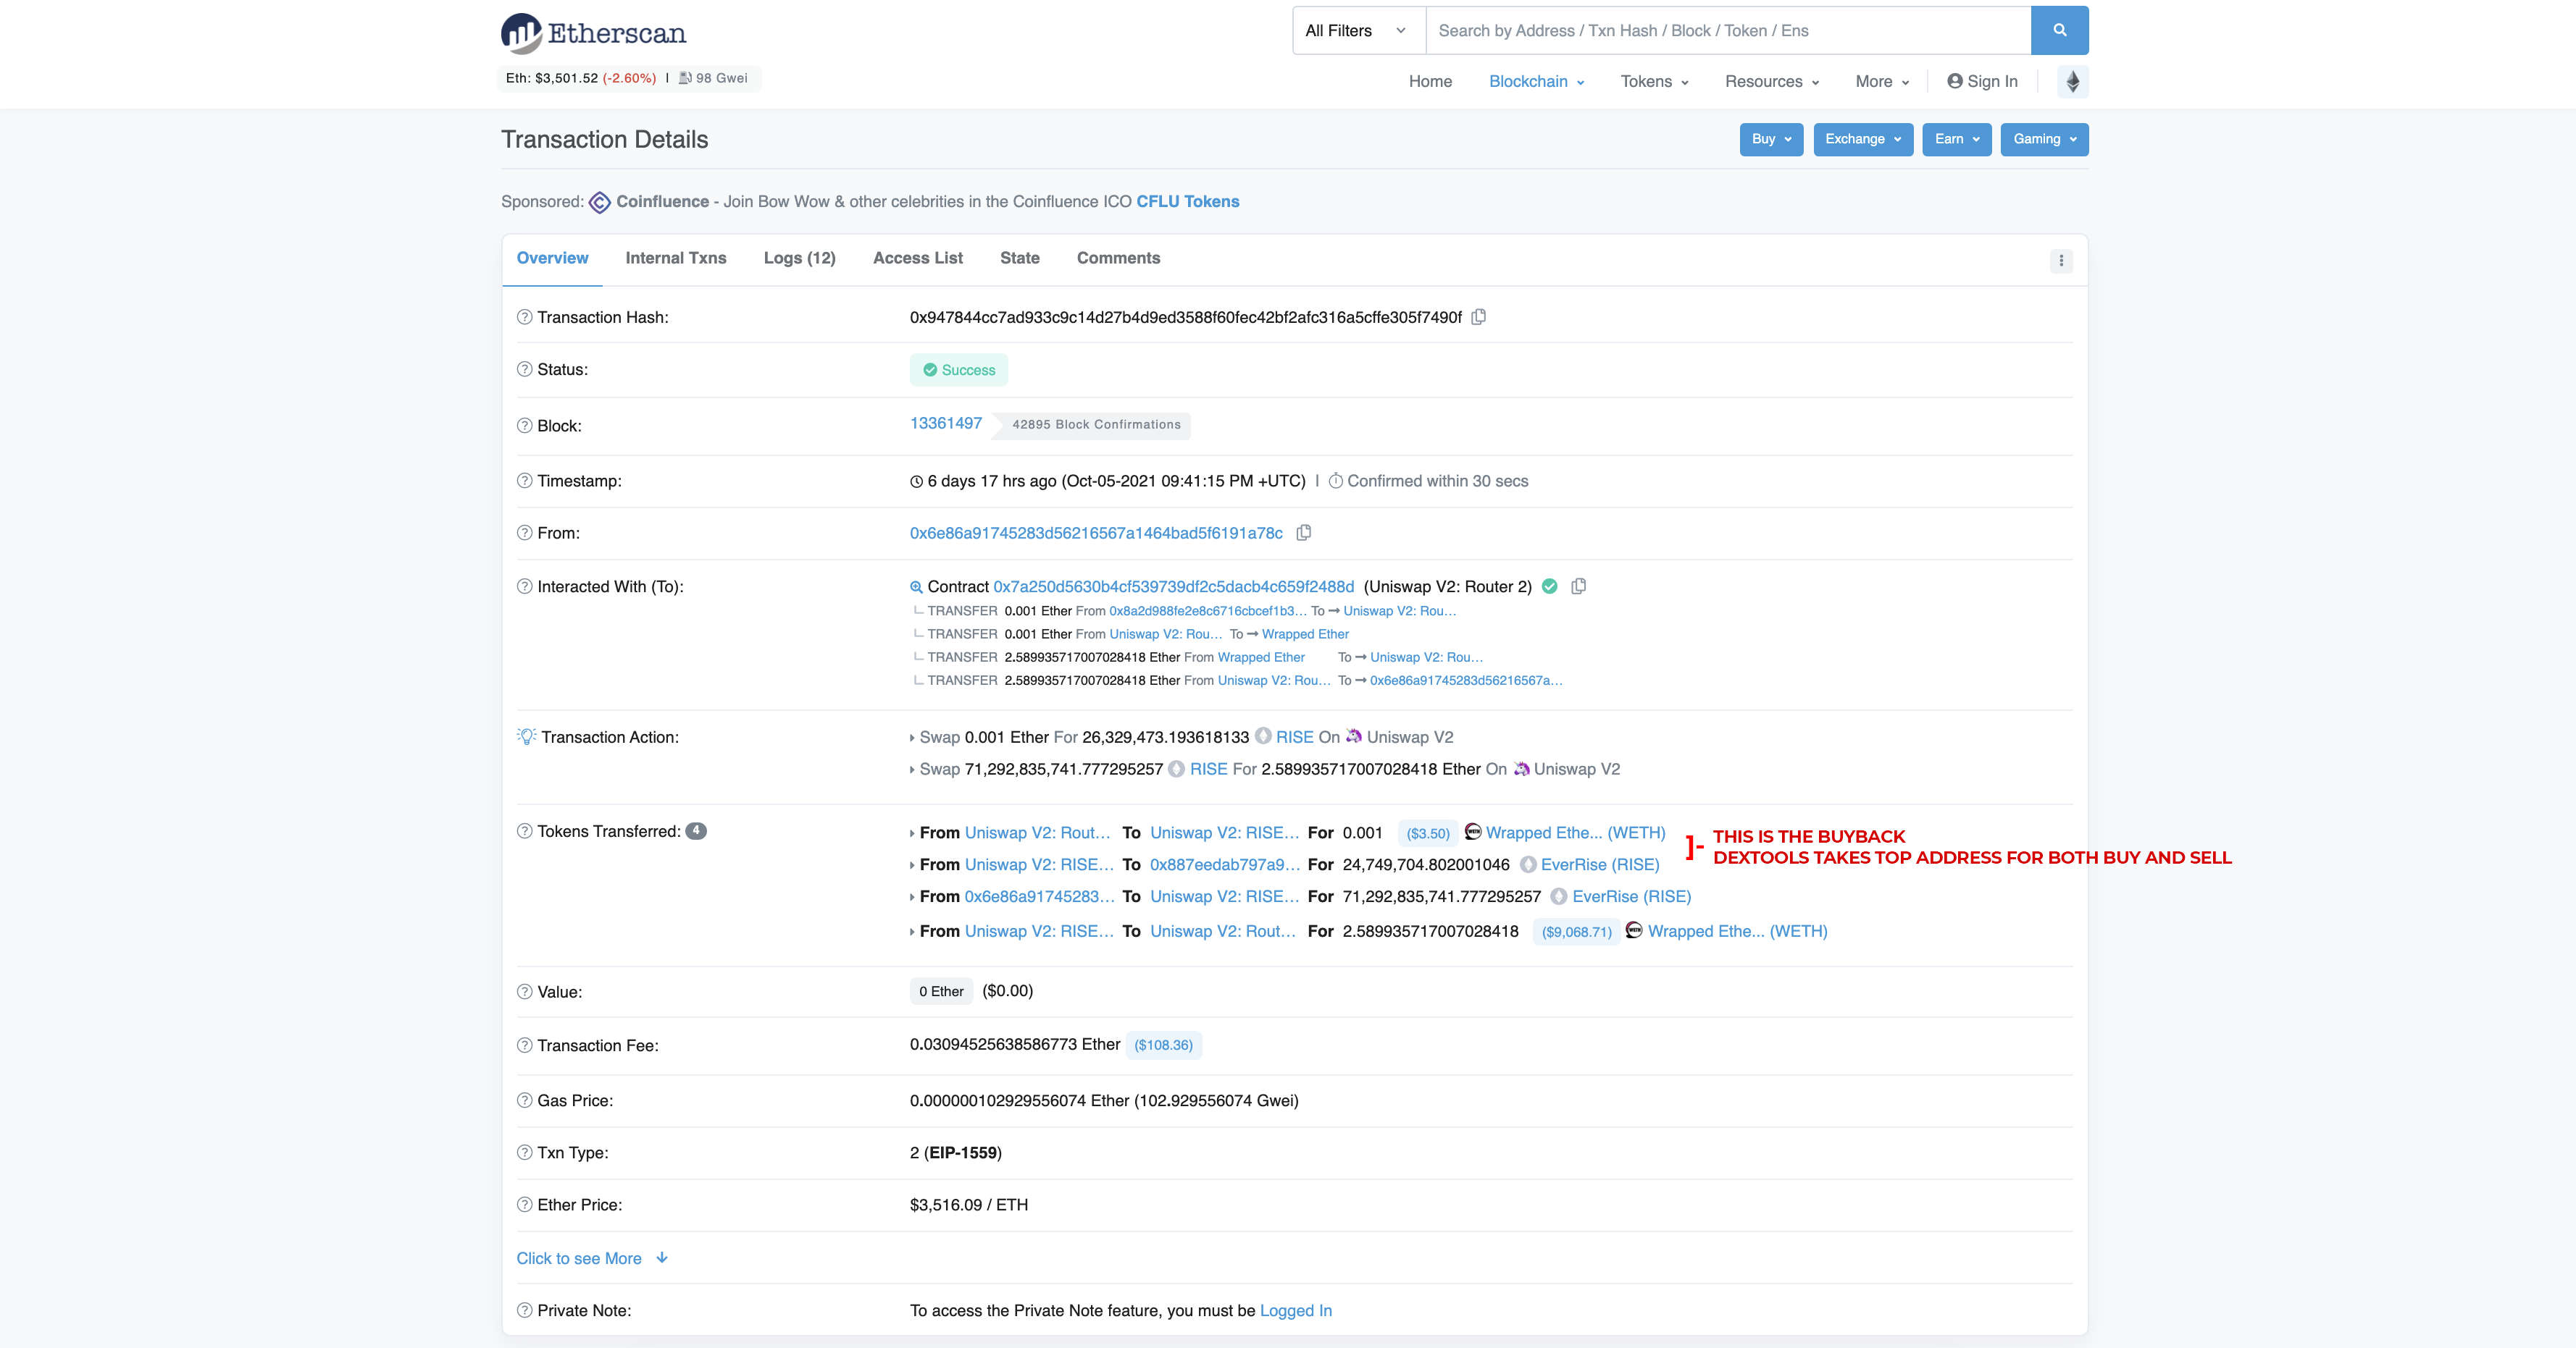Click EverRise (RISE) in the 24,749,704 row
Image resolution: width=2576 pixels, height=1348 pixels.
(x=1599, y=864)
